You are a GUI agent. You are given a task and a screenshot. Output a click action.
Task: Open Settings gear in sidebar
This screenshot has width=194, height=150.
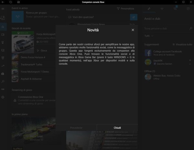tap(3, 97)
